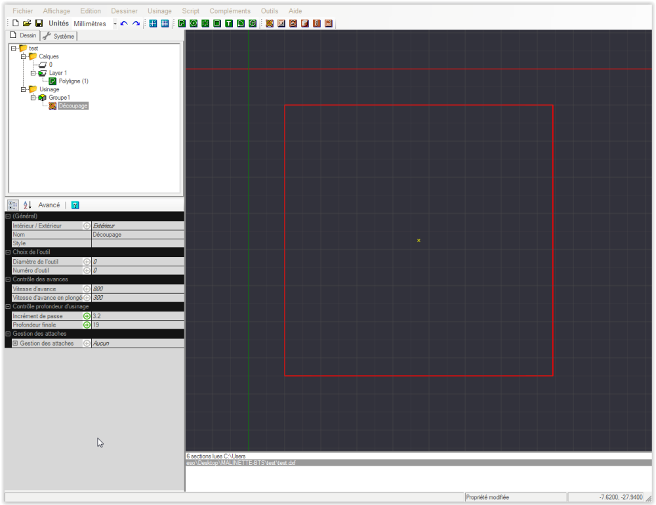Toggle the show grid icon
656x505 pixels.
(165, 24)
